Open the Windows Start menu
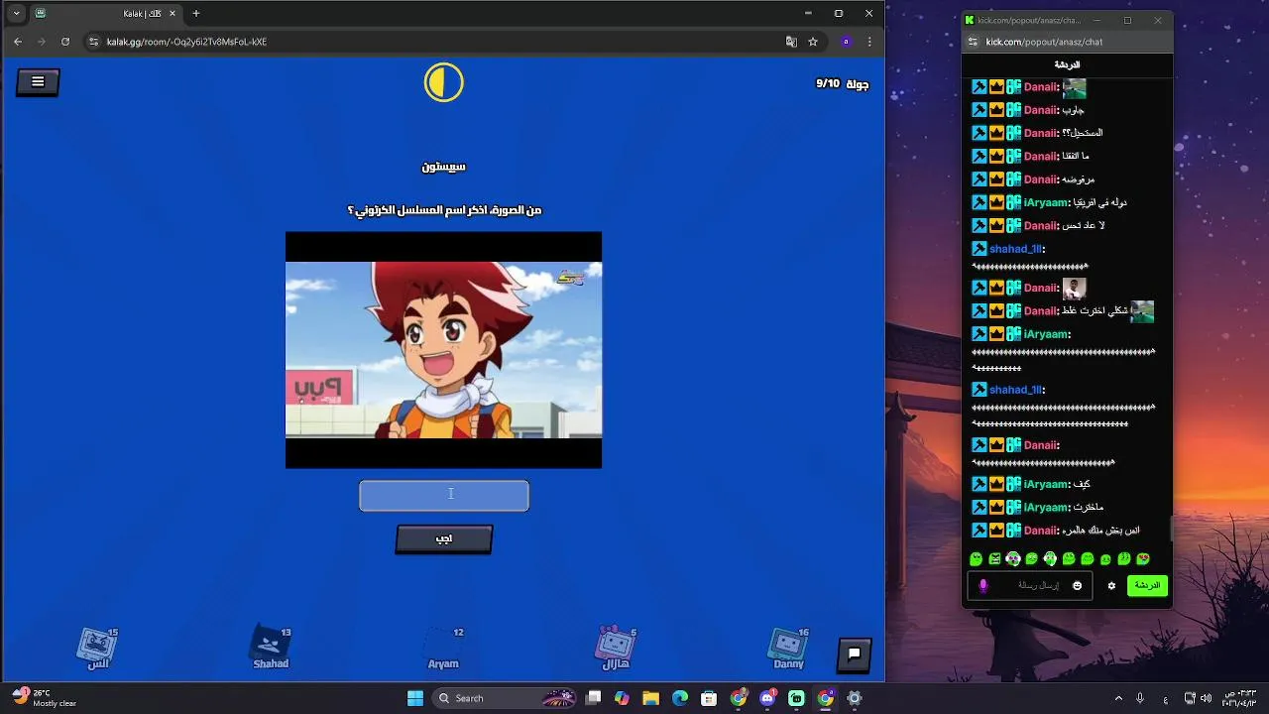The height and width of the screenshot is (714, 1269). [415, 698]
